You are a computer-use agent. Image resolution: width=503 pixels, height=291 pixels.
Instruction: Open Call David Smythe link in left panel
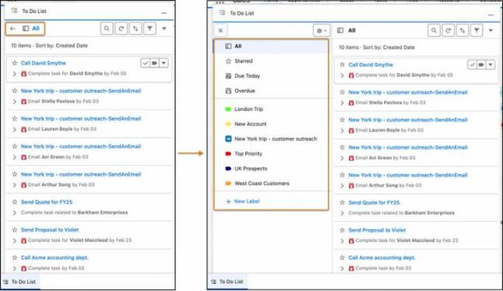pyautogui.click(x=43, y=63)
